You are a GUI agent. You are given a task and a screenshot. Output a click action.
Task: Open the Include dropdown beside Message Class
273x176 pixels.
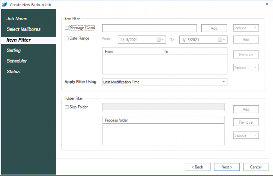tap(246, 28)
